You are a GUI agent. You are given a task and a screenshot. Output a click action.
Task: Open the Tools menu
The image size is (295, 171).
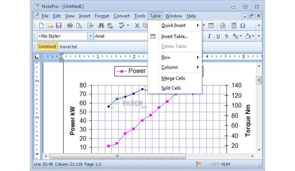140,16
